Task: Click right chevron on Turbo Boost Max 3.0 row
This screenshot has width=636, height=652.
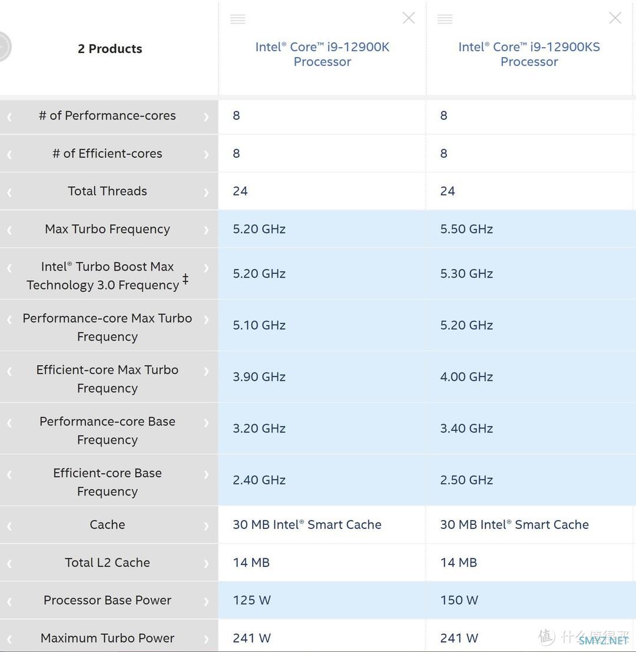Action: tap(206, 268)
